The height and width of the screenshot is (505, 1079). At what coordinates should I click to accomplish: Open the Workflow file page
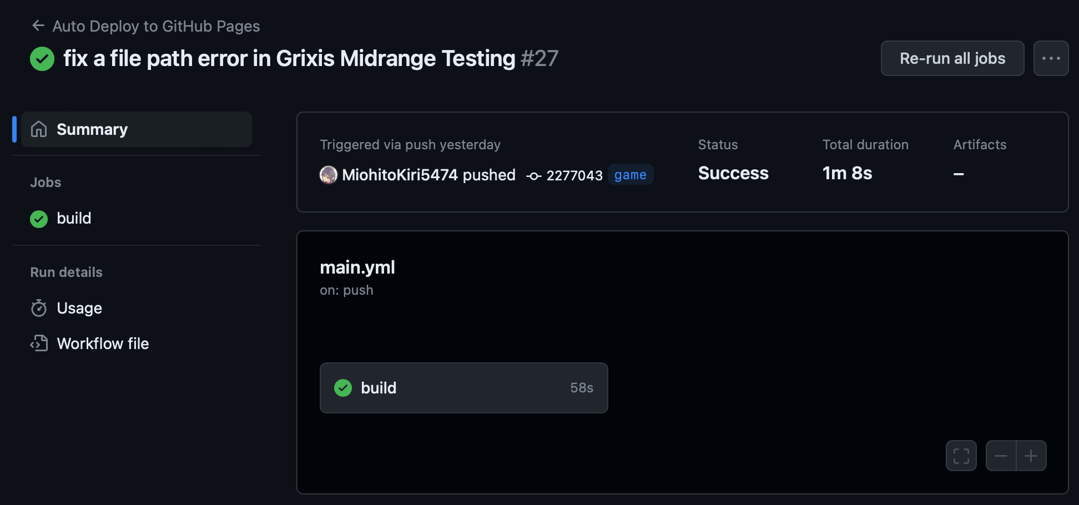click(x=103, y=344)
